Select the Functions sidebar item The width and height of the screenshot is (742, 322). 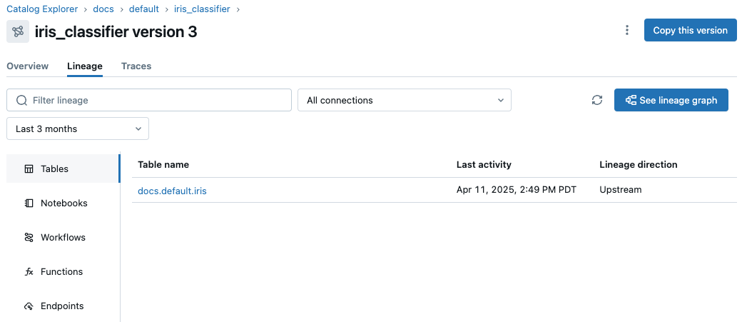[x=61, y=272]
